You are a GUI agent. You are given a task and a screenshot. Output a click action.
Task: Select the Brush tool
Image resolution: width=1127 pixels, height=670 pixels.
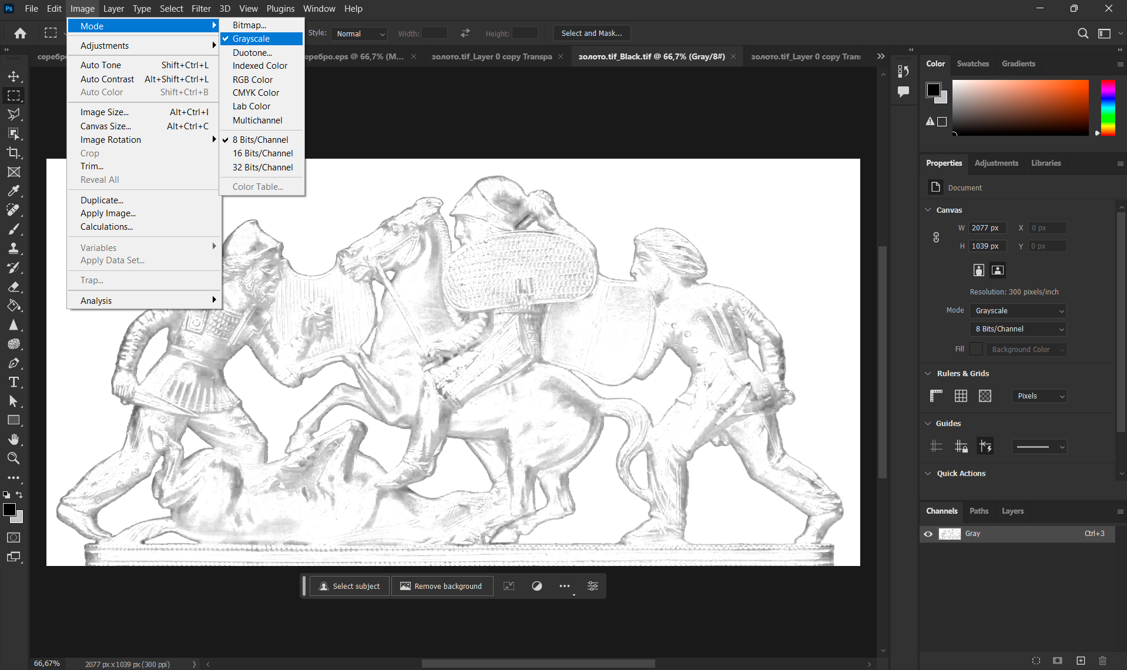click(x=14, y=229)
